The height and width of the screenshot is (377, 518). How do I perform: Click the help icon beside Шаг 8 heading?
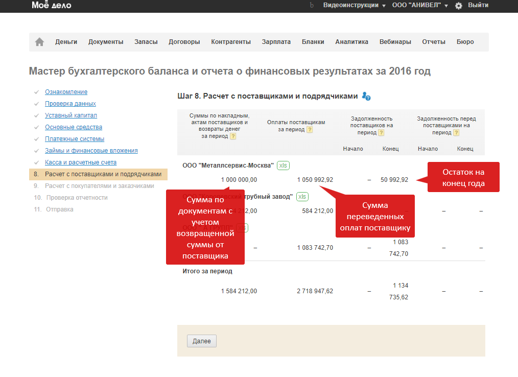pos(366,96)
